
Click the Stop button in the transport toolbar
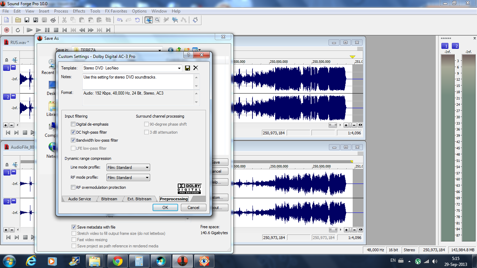tap(56, 30)
